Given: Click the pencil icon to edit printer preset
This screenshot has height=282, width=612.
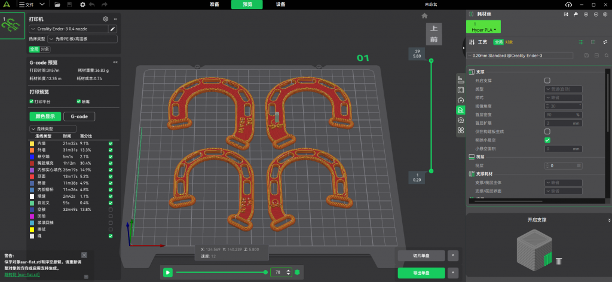Looking at the screenshot, I should coord(113,29).
